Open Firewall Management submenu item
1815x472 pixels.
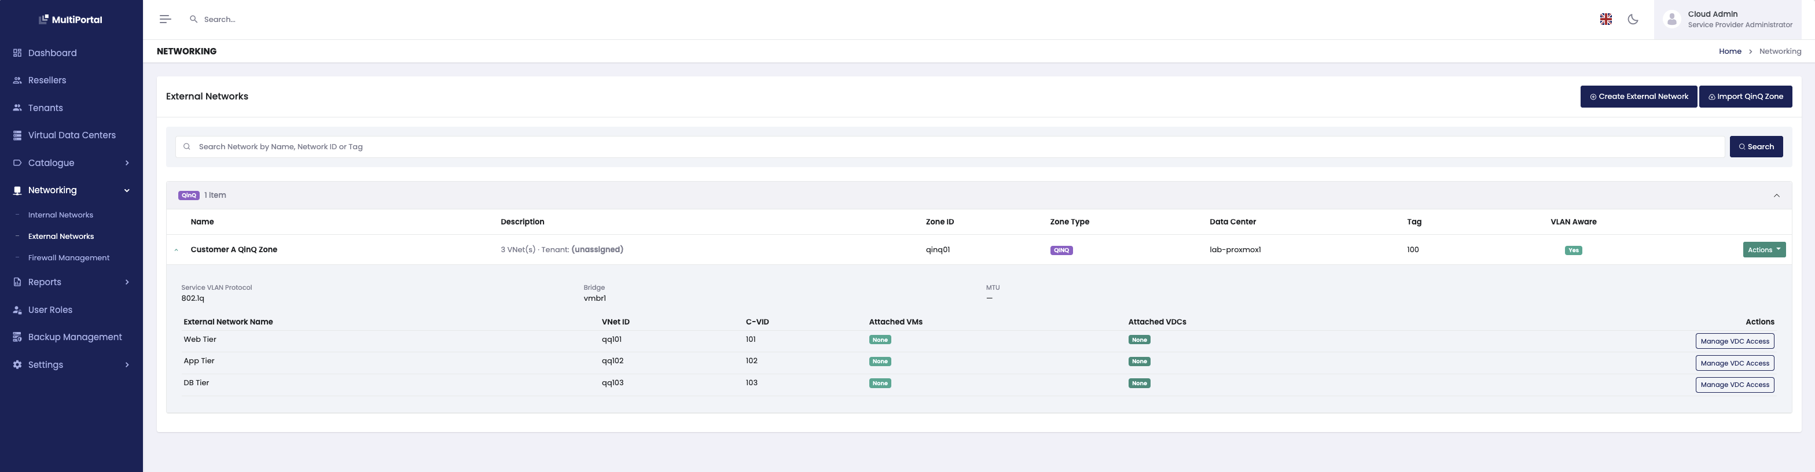(68, 258)
